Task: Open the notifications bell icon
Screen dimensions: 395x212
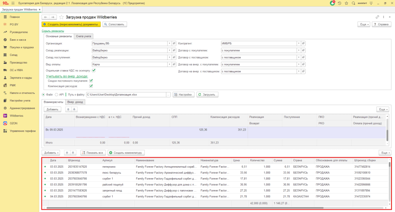Action: [x=333, y=3]
